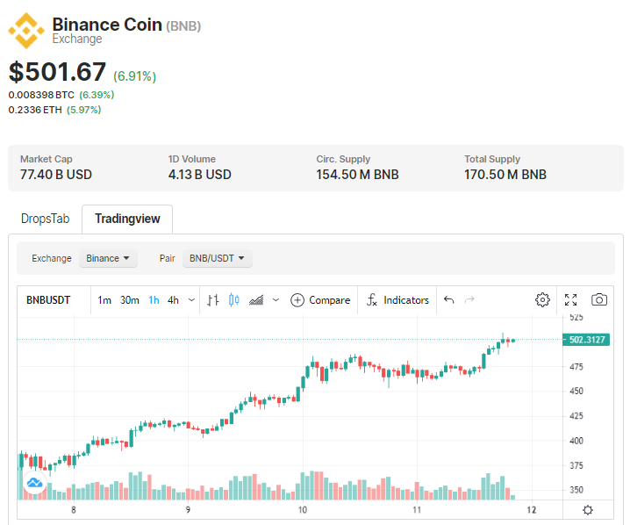The image size is (630, 525).
Task: Switch to the Tradingview tab
Action: pos(127,219)
